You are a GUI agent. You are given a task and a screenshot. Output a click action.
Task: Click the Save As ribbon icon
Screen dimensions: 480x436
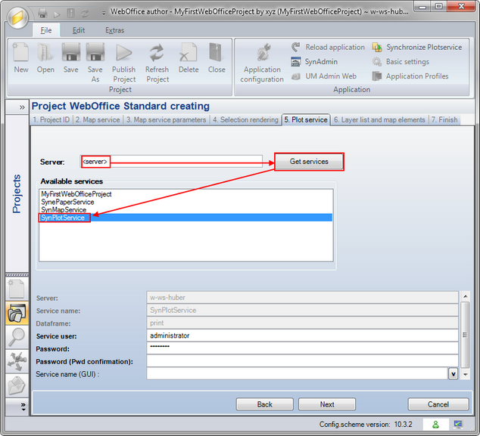pyautogui.click(x=95, y=63)
